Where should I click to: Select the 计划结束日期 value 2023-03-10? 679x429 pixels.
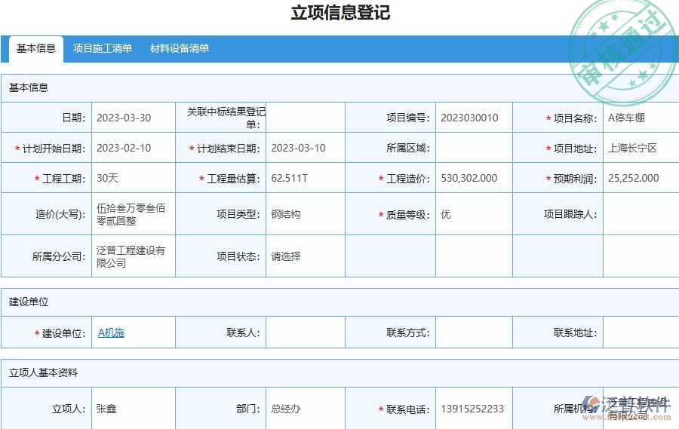tap(298, 148)
